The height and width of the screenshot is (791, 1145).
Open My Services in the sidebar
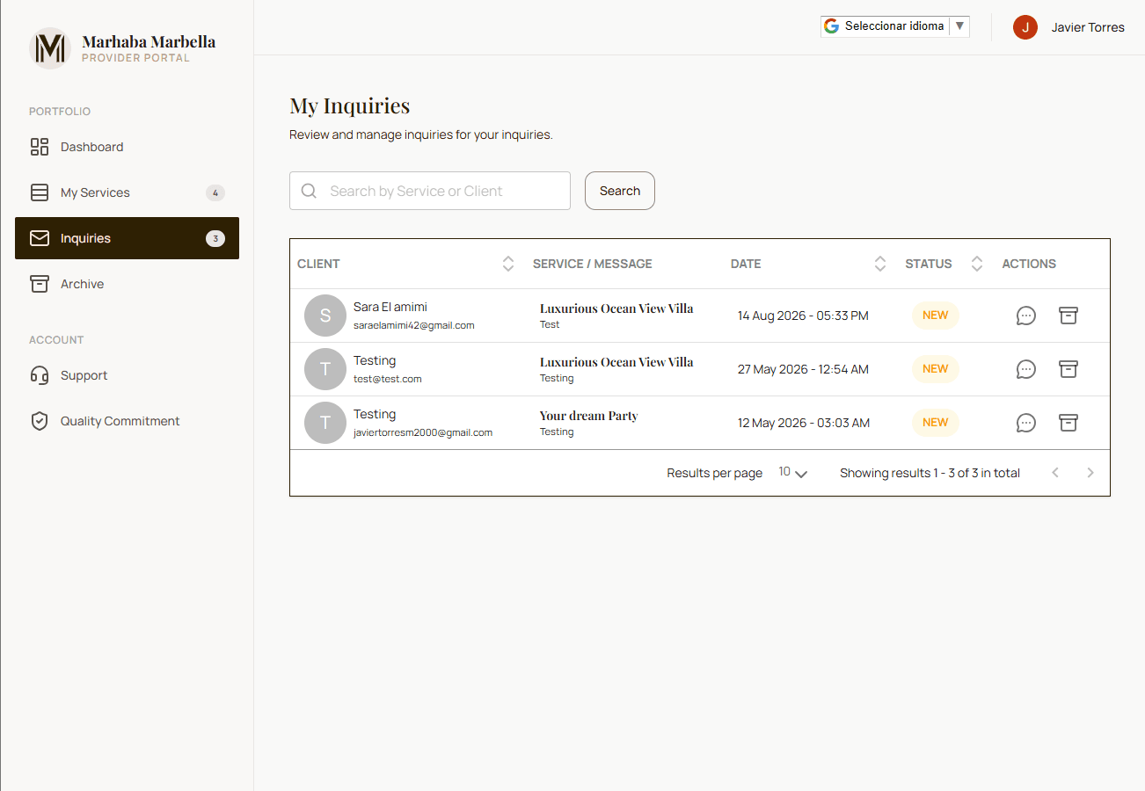(x=127, y=192)
